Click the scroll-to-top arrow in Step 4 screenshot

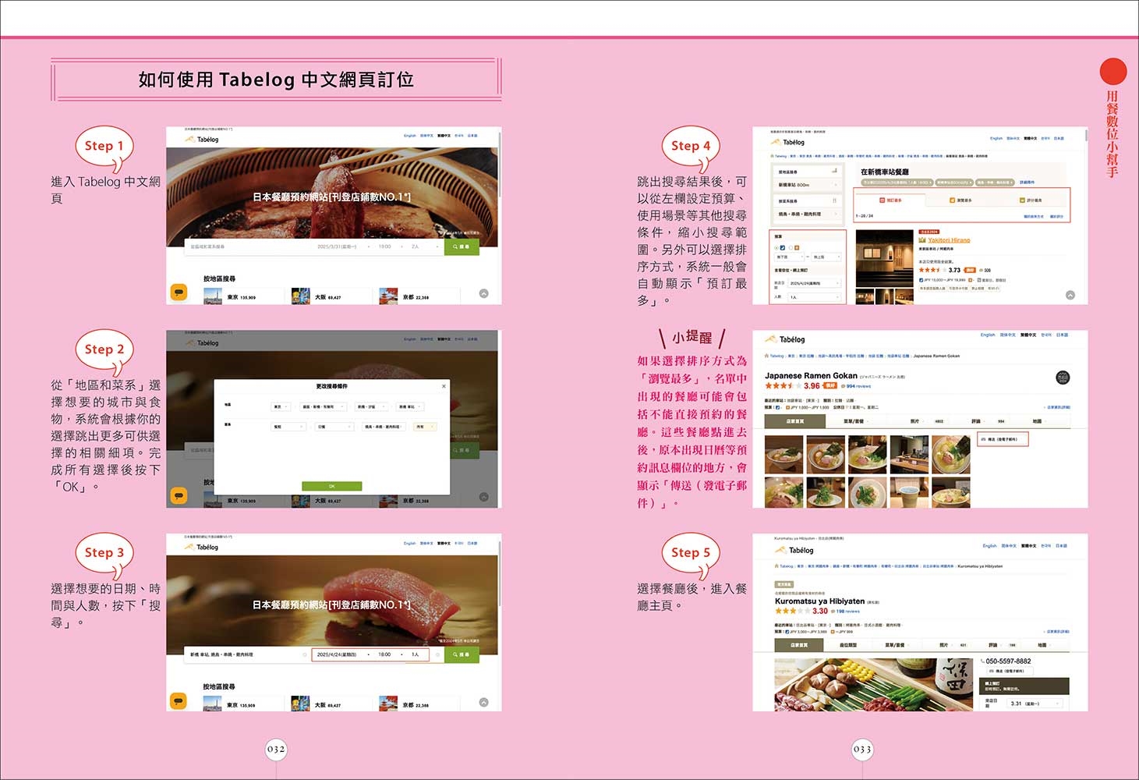[1070, 295]
